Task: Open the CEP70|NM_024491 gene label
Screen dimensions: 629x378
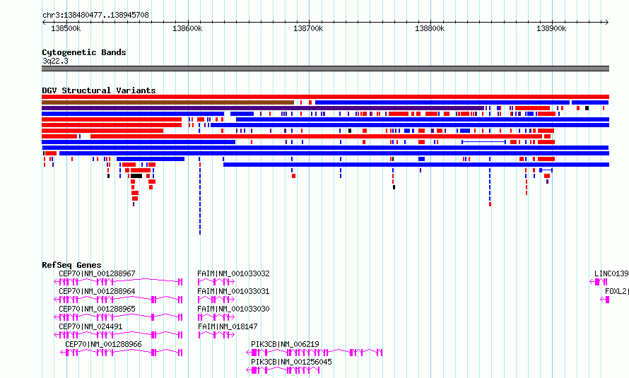Action: coord(90,326)
